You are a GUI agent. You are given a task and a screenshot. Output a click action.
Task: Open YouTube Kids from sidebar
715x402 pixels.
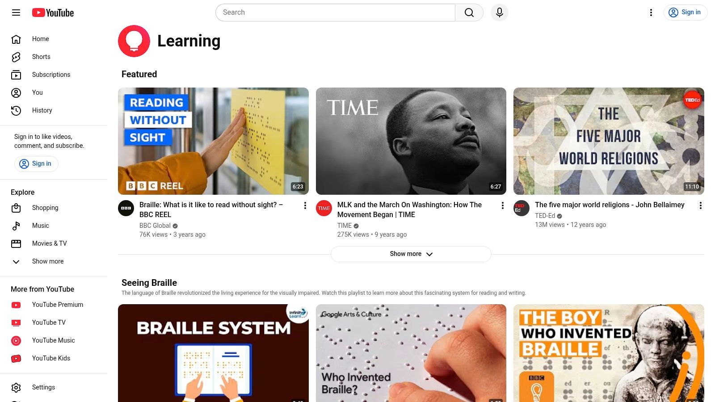(54, 358)
